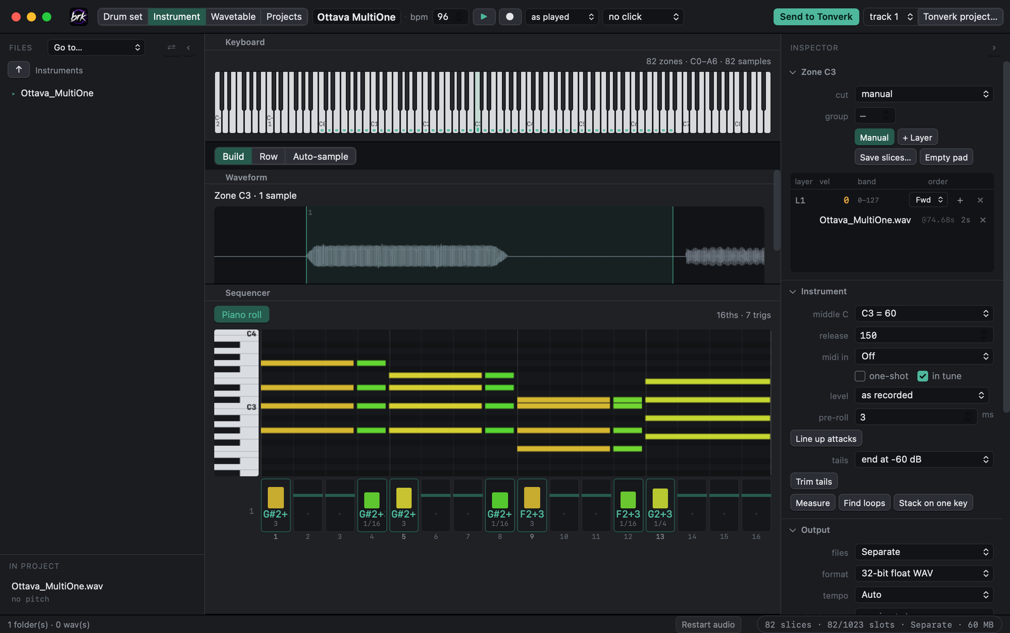Open the Go to... dropdown
The height and width of the screenshot is (633, 1010).
[x=96, y=47]
